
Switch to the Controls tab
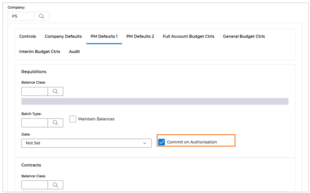(28, 36)
